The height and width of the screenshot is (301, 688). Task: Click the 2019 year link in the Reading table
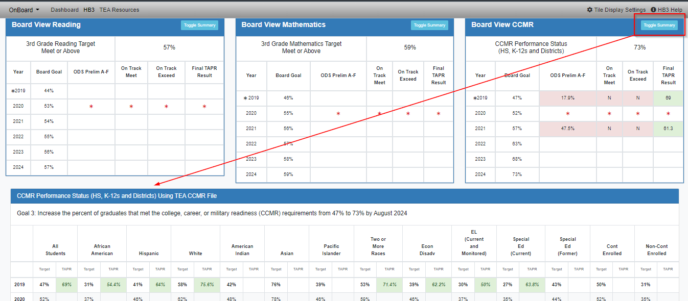(x=20, y=90)
